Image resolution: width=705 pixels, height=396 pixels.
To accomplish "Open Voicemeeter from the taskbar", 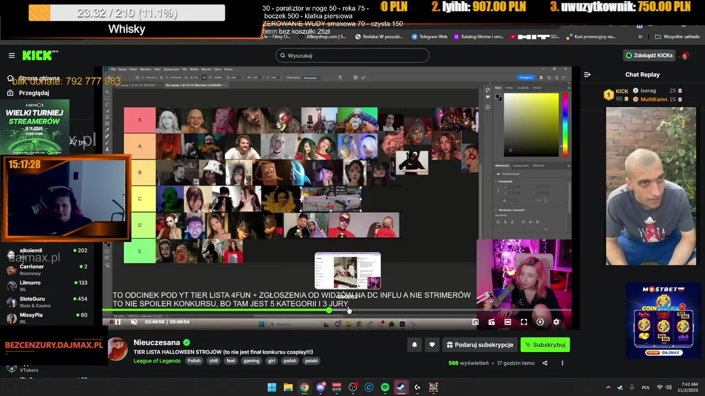I will coord(337,387).
